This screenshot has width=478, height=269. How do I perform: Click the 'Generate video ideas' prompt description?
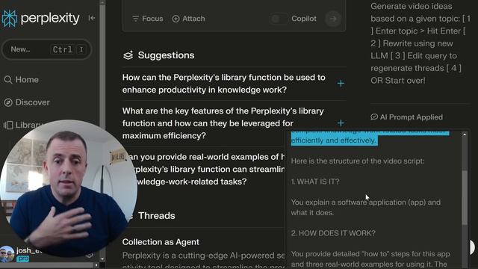click(420, 43)
